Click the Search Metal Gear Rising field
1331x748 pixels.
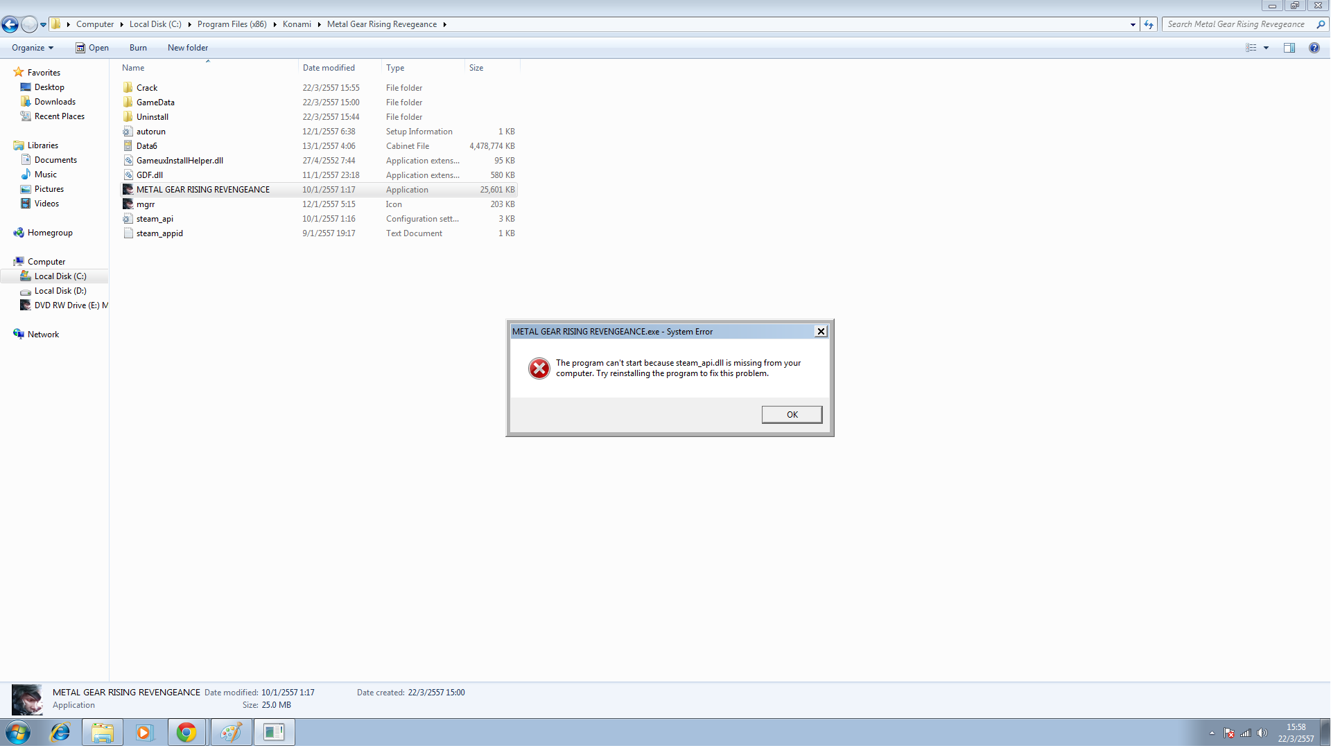click(x=1236, y=24)
